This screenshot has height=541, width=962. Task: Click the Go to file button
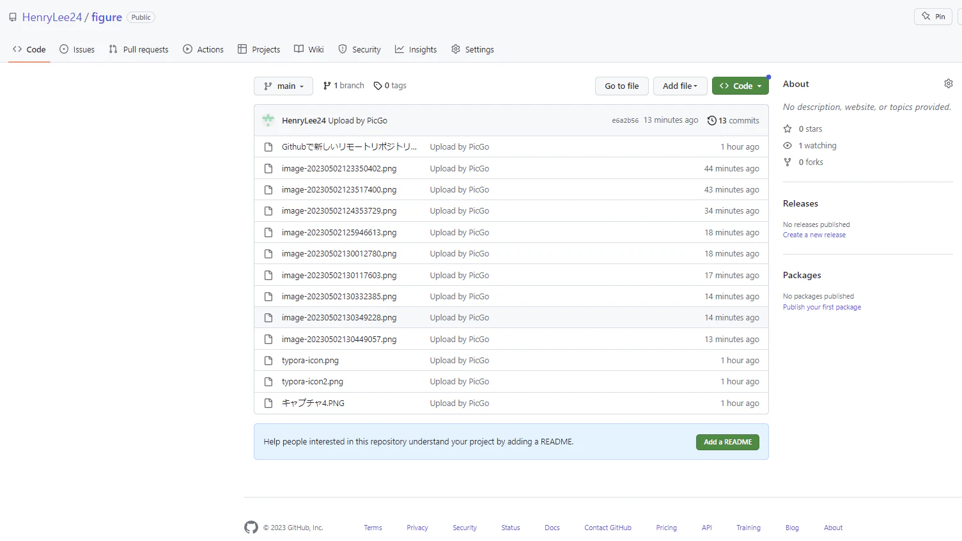[622, 86]
